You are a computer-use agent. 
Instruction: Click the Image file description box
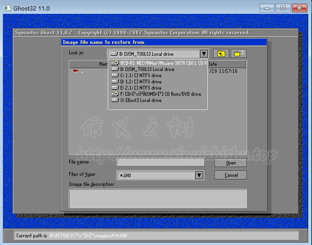(x=158, y=198)
